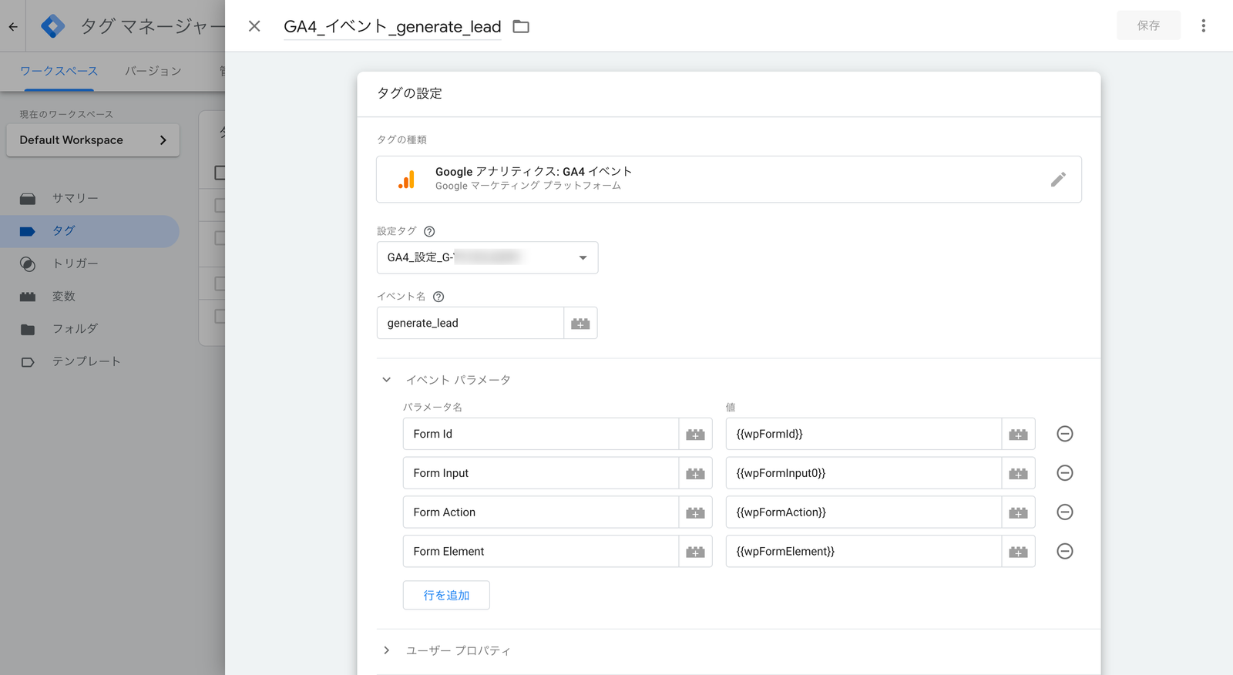Open the 設定タグ dropdown
The image size is (1233, 675).
click(x=487, y=257)
